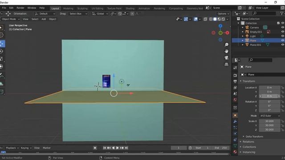Expand the Relations panel
The image size is (285, 160).
tap(247, 142)
